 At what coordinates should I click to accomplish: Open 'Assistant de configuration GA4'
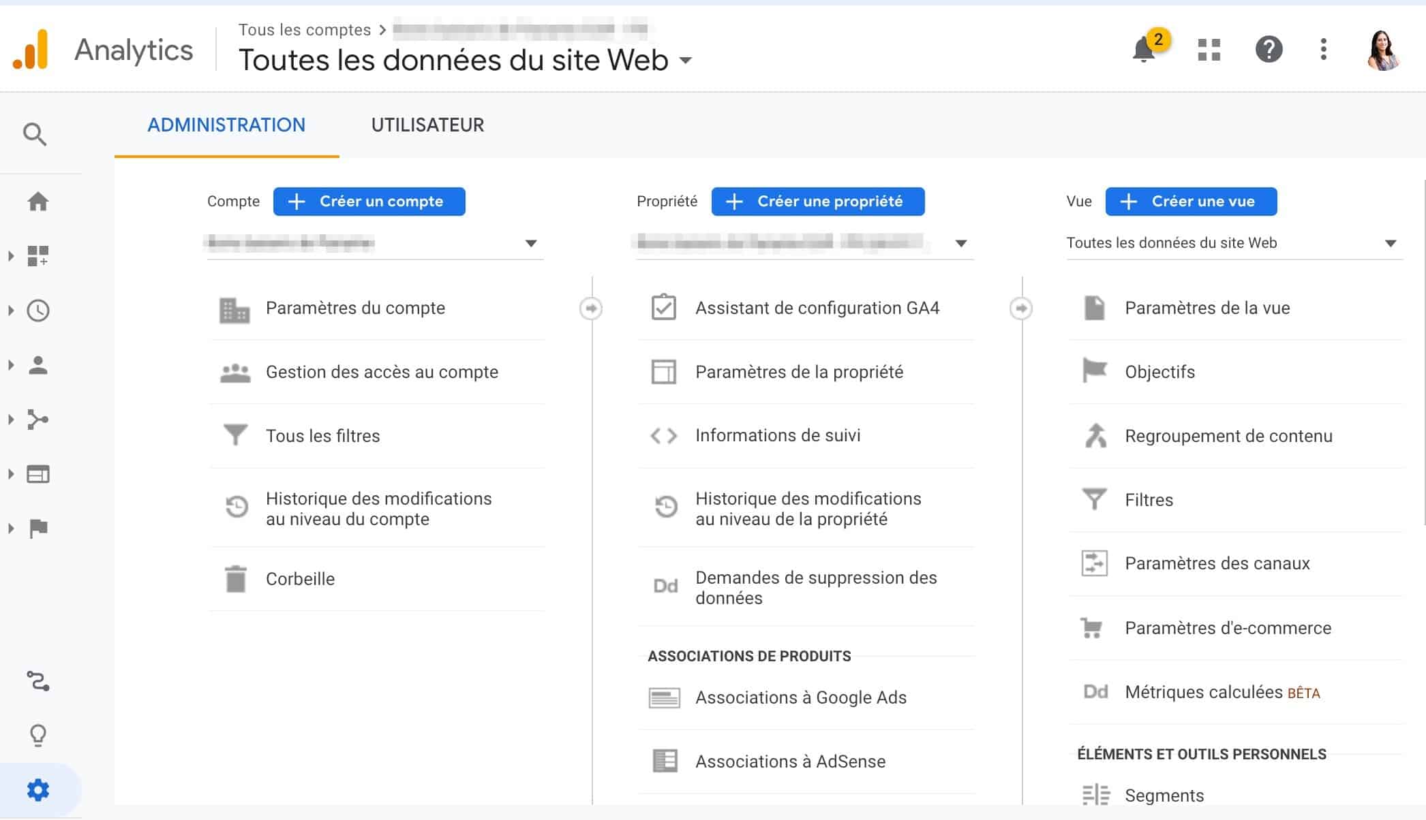click(806, 309)
